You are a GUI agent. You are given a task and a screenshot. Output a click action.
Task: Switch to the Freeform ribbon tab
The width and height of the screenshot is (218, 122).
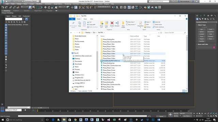pos(16,11)
